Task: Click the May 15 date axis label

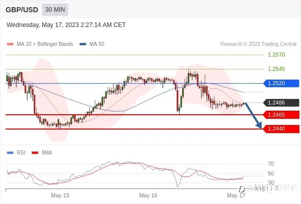Action: pos(60,195)
